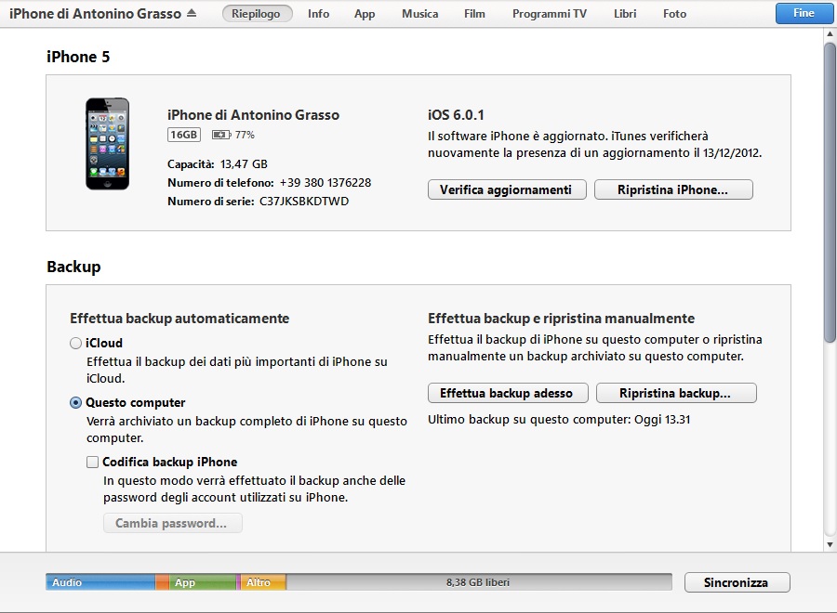Click the Fine button
The width and height of the screenshot is (837, 613).
pos(804,13)
